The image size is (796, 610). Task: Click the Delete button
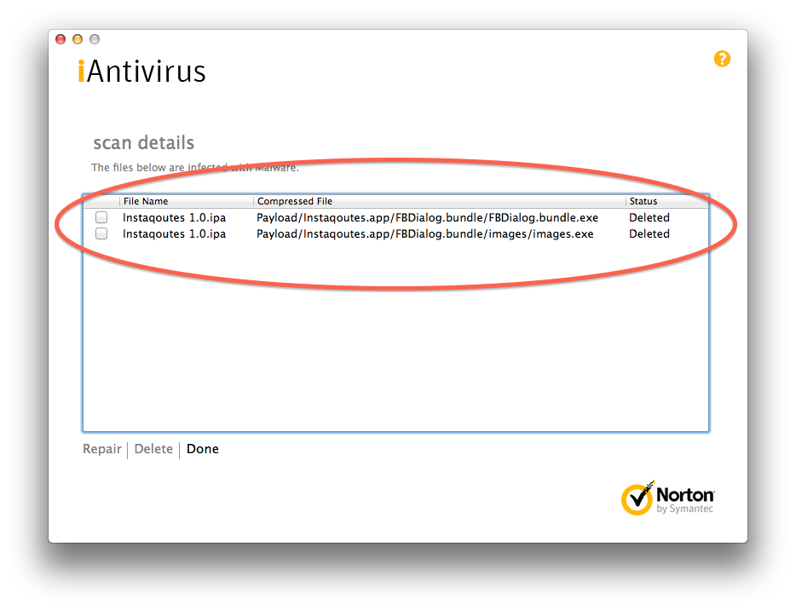click(153, 449)
